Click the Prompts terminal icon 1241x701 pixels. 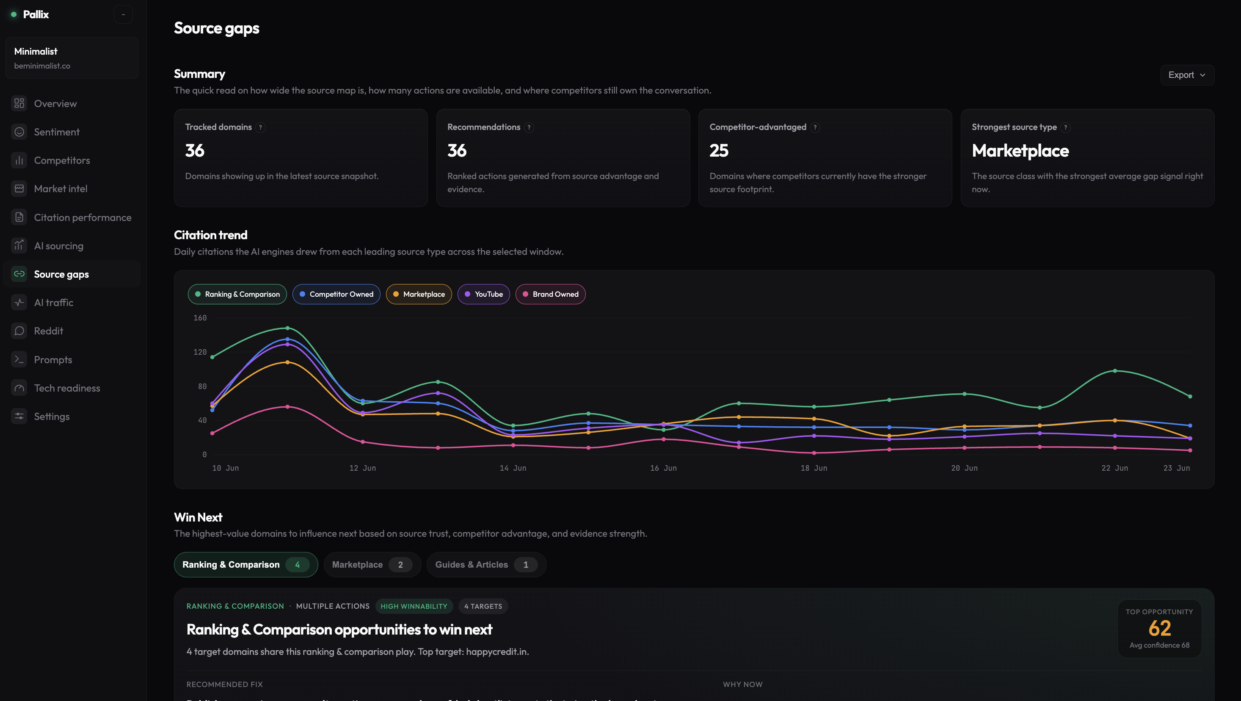(x=19, y=359)
